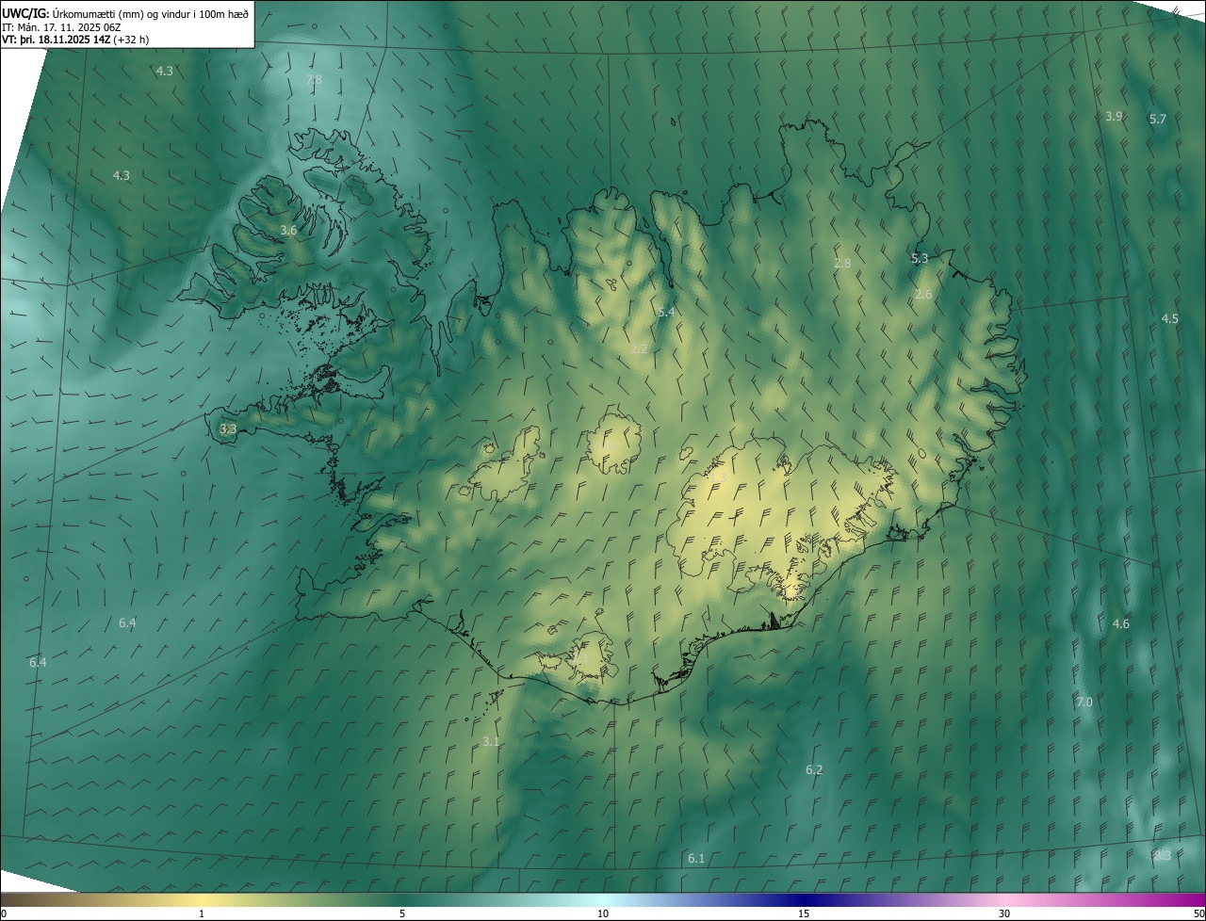Click the magenta end of the color scale bar

pos(1189,899)
